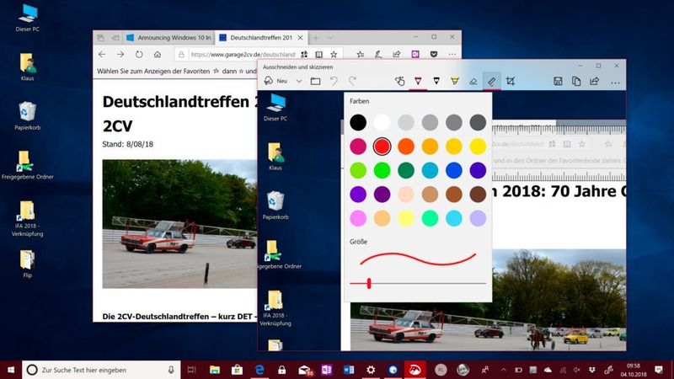The width and height of the screenshot is (674, 379).
Task: Go to Edge home page
Action: coord(158,55)
